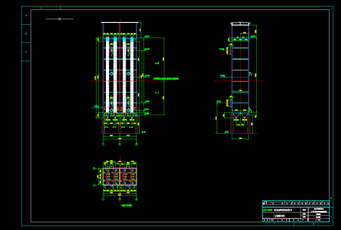Click the green company logo in title block
Viewport: 341px width, 230px height.
[268, 210]
